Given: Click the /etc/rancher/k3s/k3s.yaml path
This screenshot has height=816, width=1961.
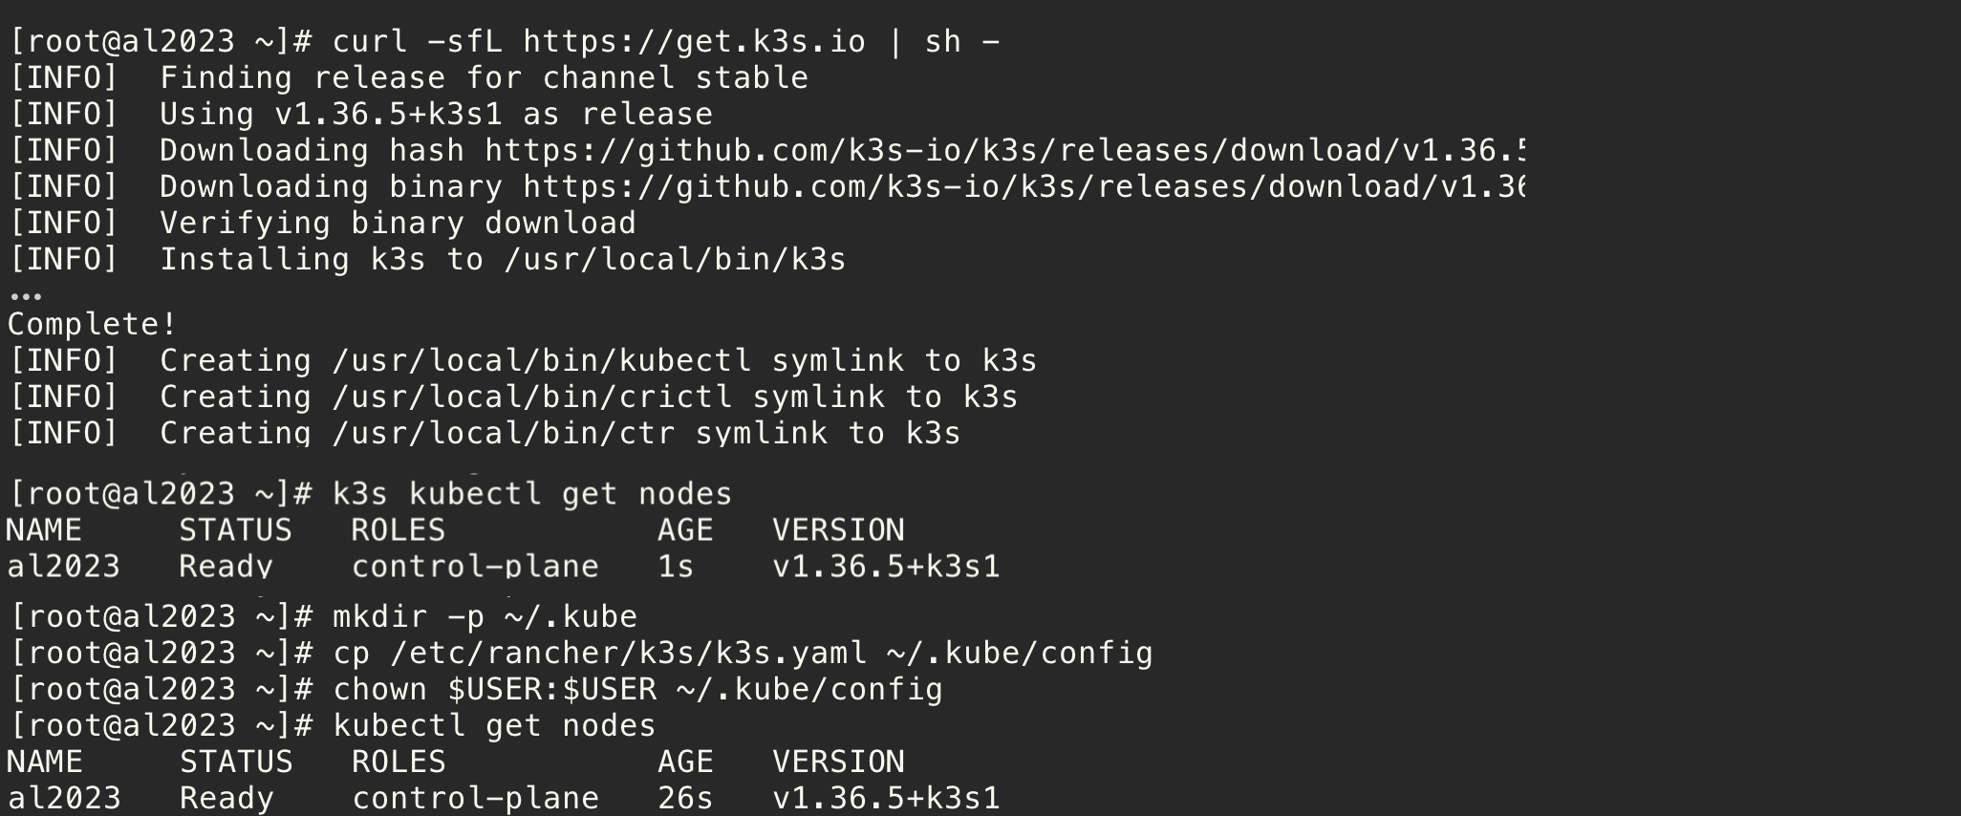Looking at the screenshot, I should coord(629,654).
